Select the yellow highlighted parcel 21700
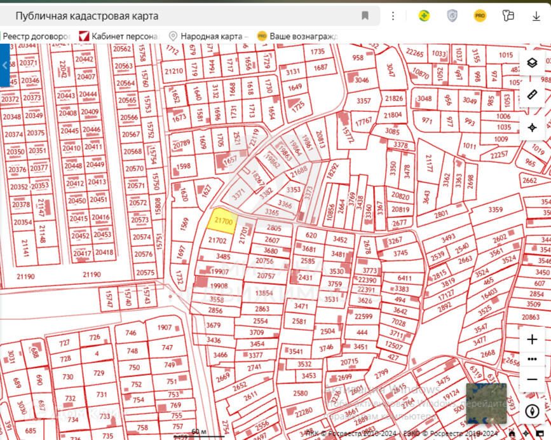551x440 pixels. click(222, 220)
